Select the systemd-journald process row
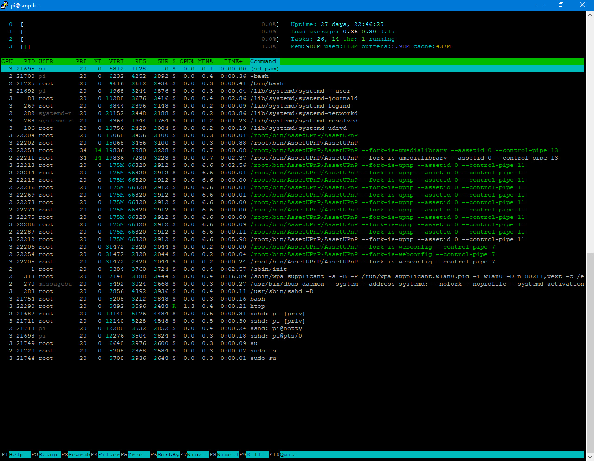The width and height of the screenshot is (594, 461). coord(293,98)
